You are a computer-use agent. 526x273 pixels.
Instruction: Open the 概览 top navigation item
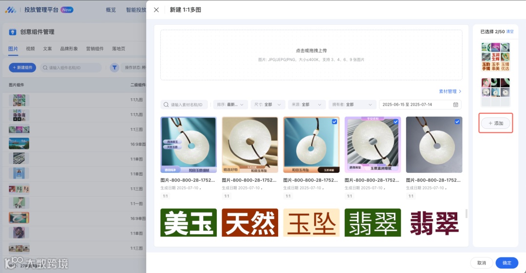(x=111, y=10)
